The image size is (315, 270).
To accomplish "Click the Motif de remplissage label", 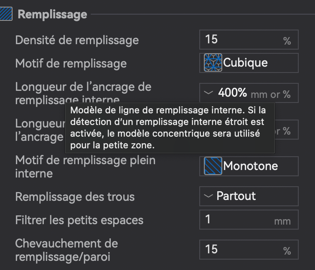I will [71, 63].
